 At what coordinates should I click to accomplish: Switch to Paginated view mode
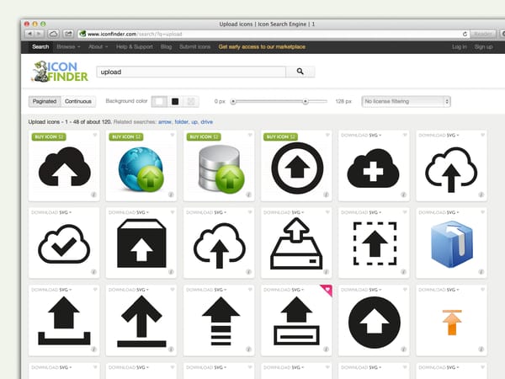coord(44,101)
